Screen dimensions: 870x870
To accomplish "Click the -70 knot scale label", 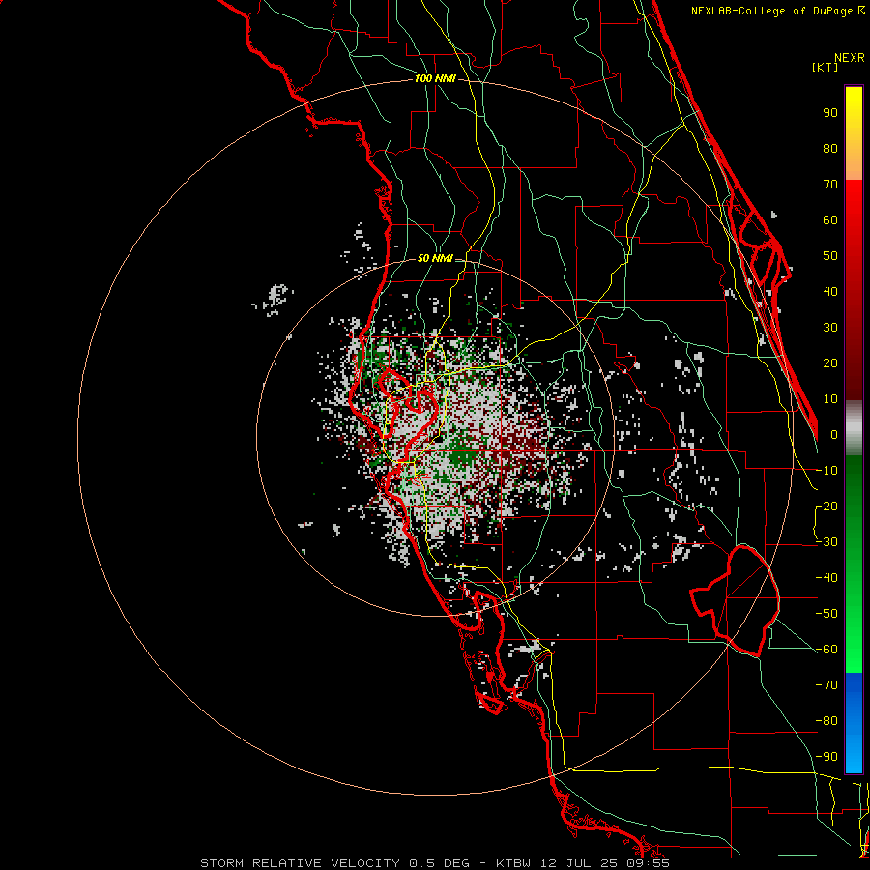I will (x=826, y=685).
